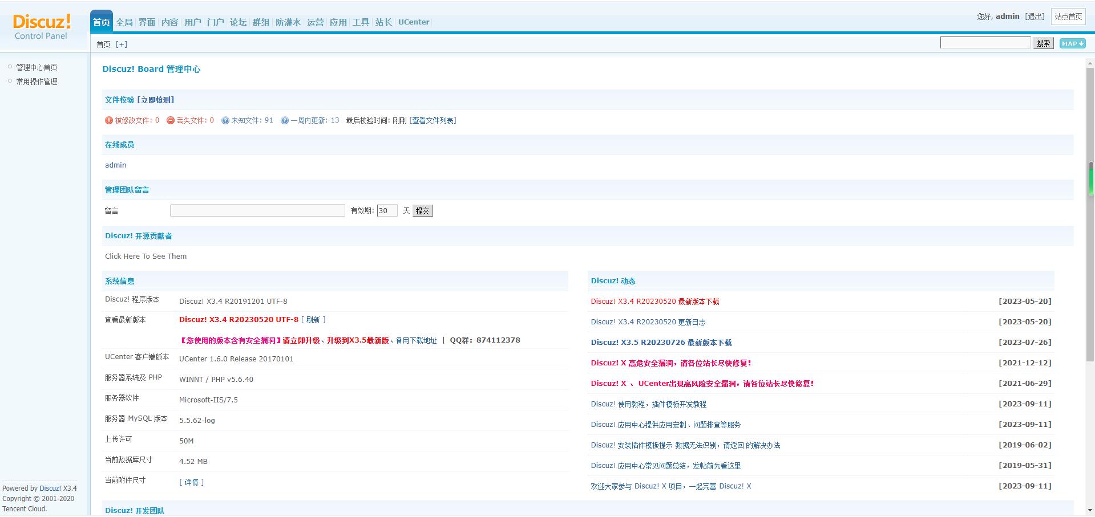1095x517 pixels.
Task: Submit the message with 提交 button
Action: click(x=423, y=211)
